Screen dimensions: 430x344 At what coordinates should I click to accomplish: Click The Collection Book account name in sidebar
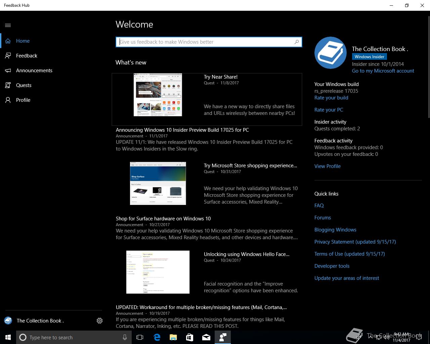[x=40, y=321]
